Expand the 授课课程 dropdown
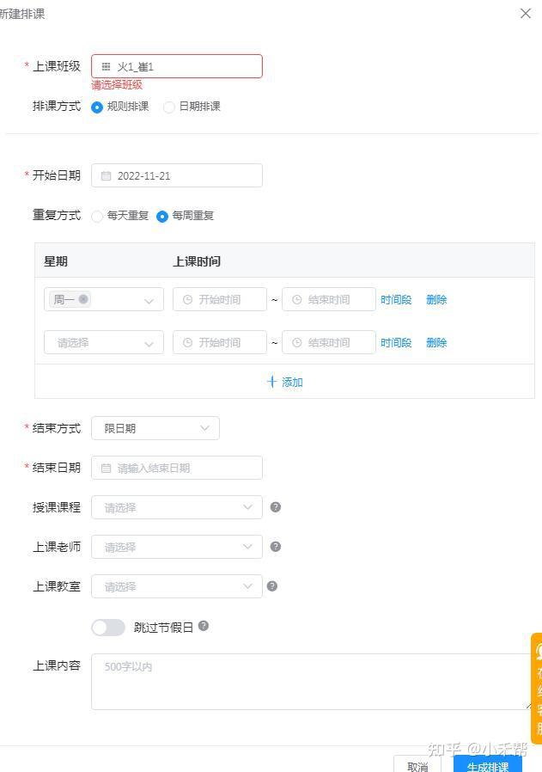The width and height of the screenshot is (542, 772). (176, 507)
